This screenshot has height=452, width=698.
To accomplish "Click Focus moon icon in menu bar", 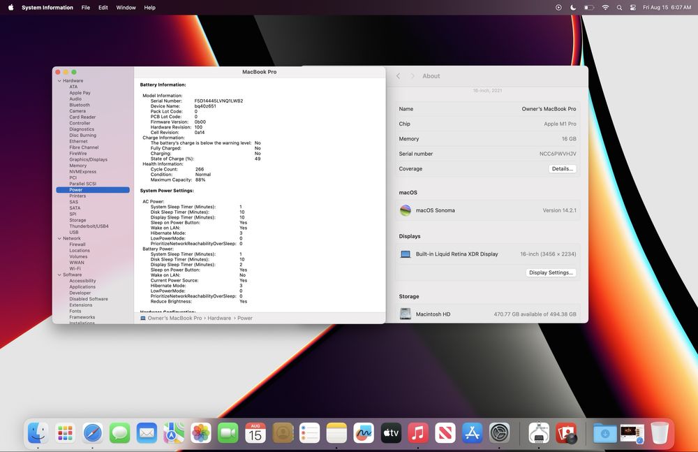I will coord(573,8).
